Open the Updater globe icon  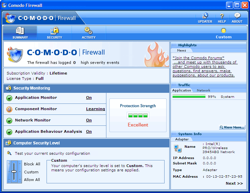pyautogui.click(x=205, y=16)
